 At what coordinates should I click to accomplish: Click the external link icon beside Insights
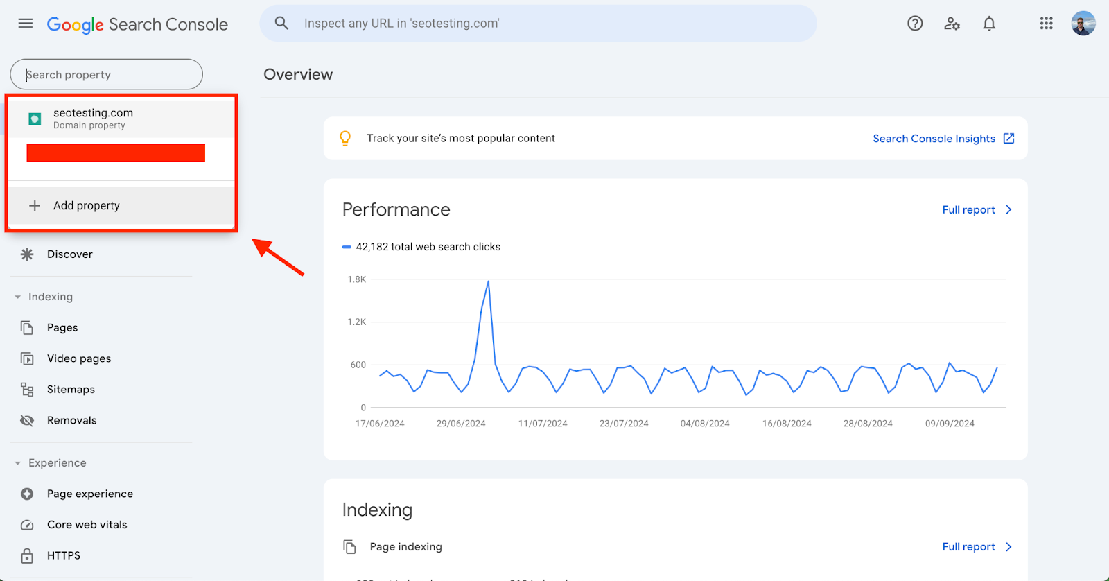click(1009, 139)
